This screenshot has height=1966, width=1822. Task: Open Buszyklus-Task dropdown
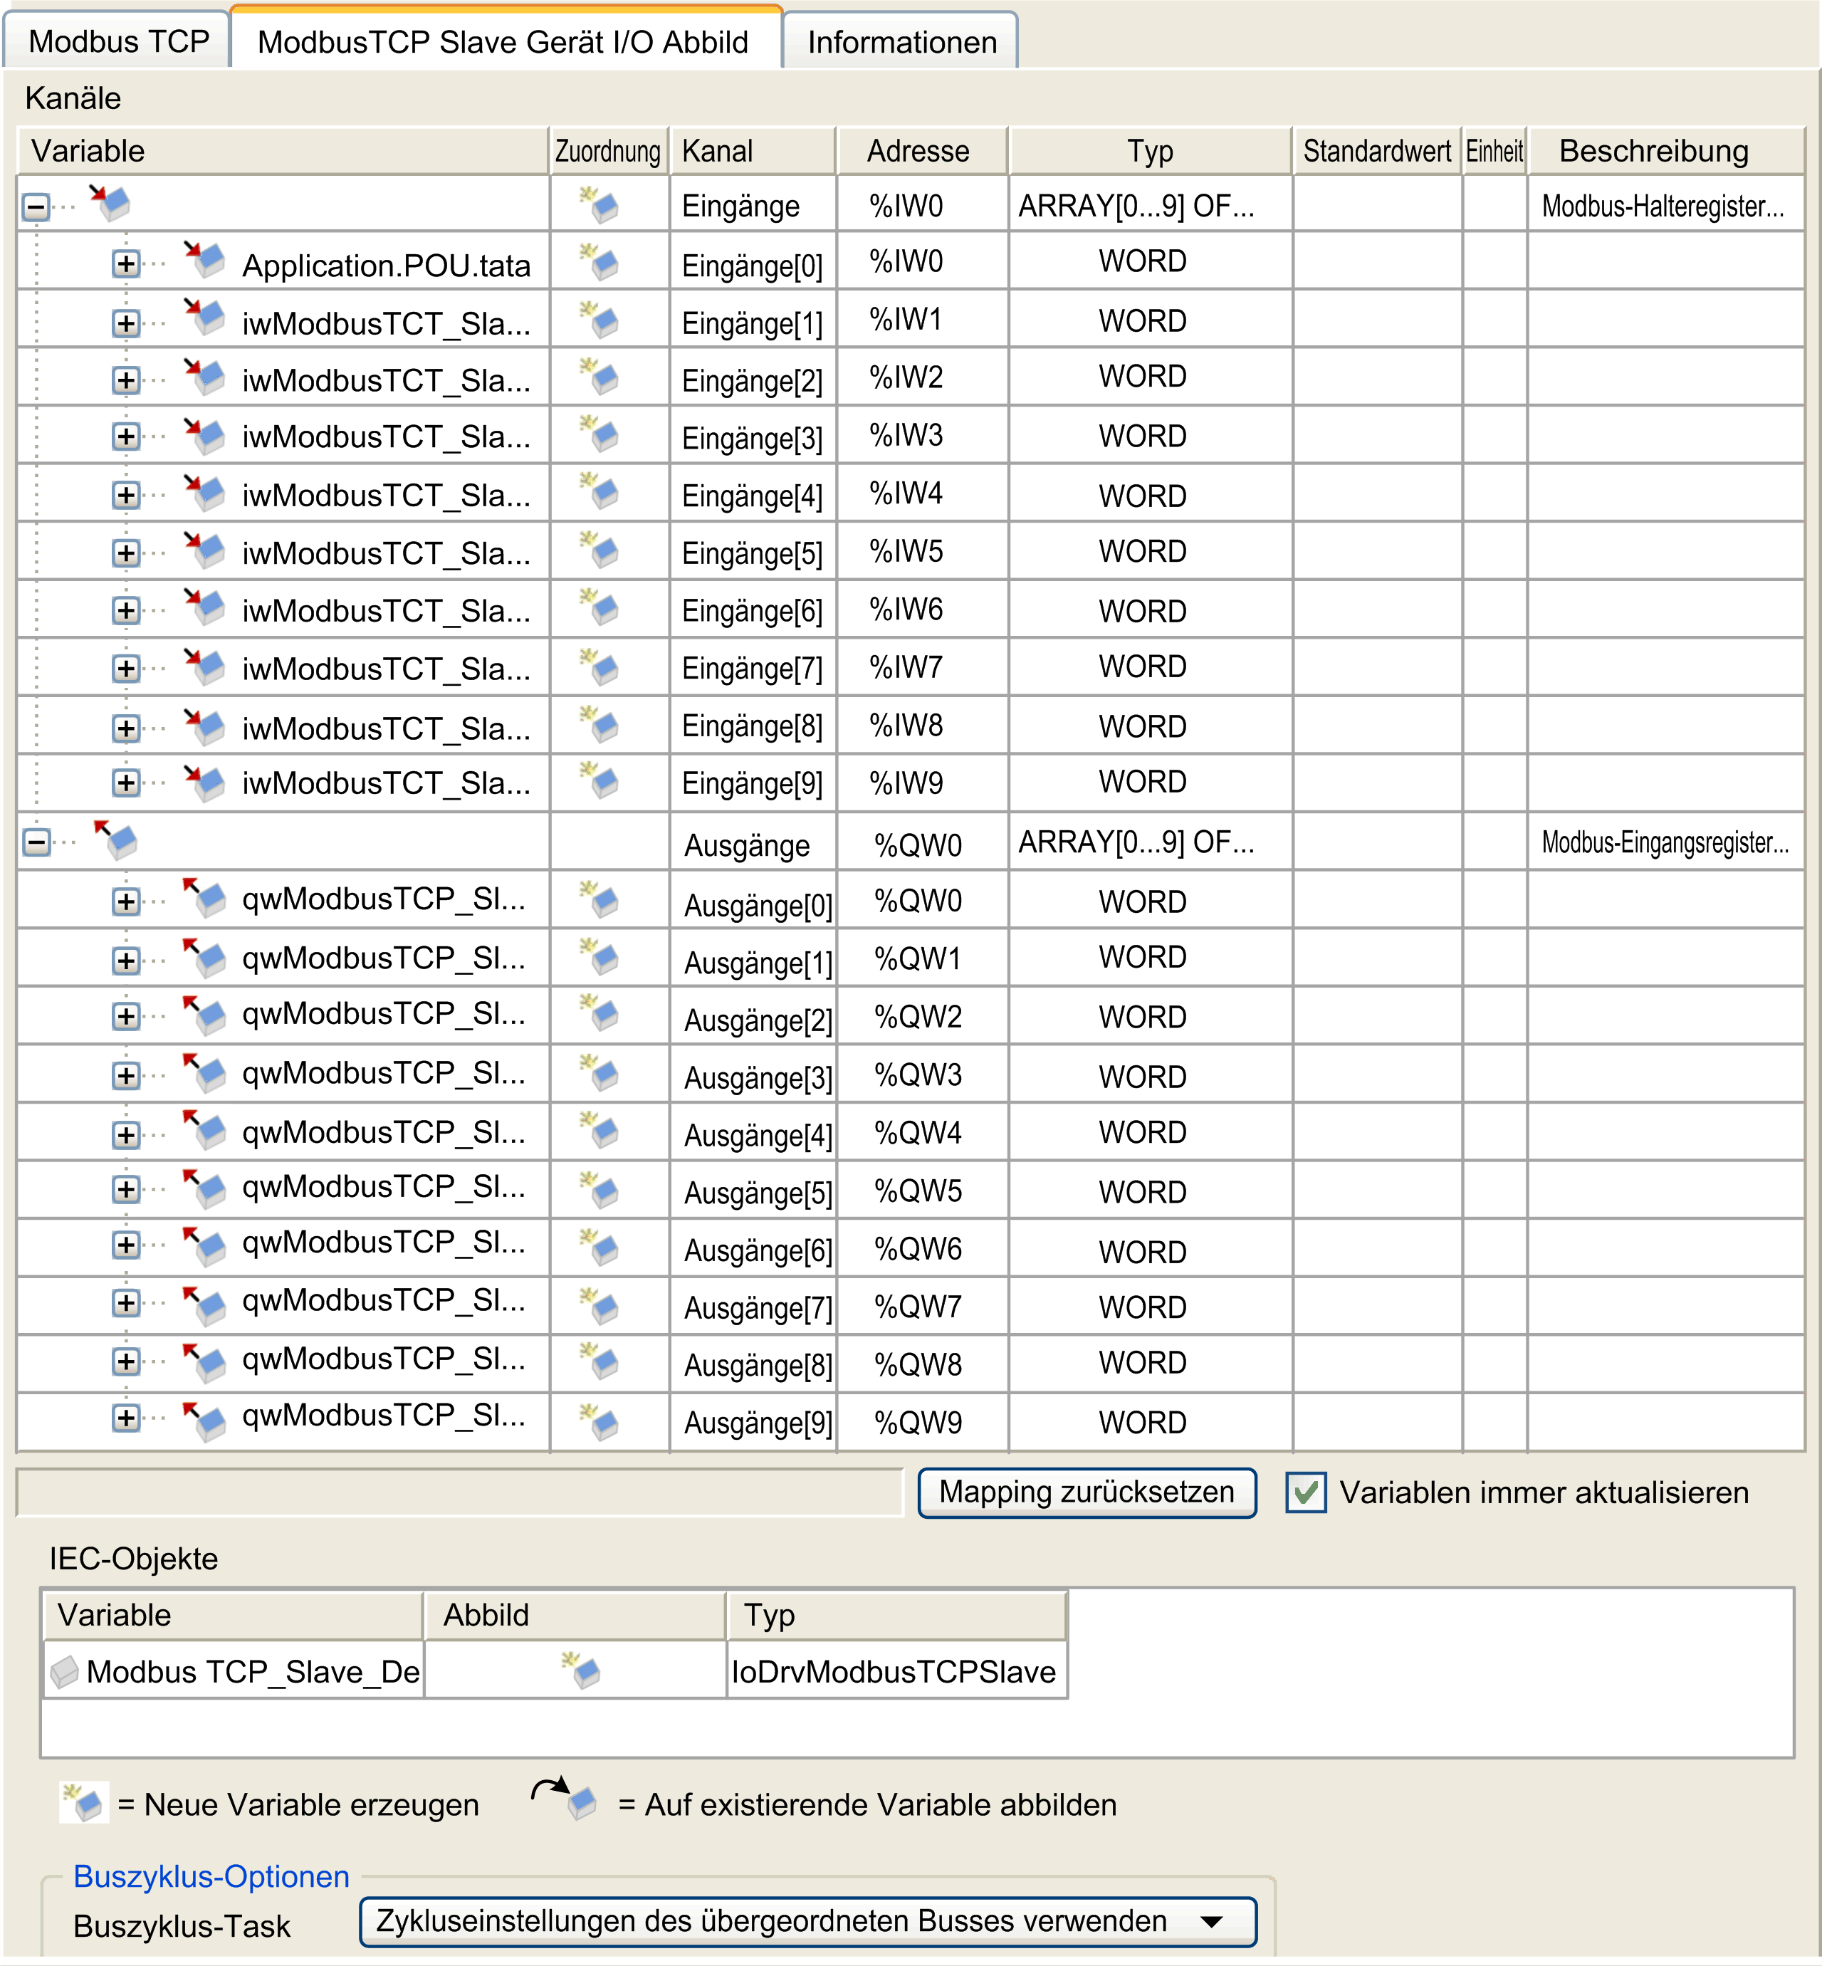coord(1212,1922)
